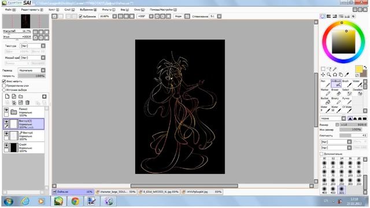Merge layer down icon in layer panel
Image resolution: width=370 pixels, height=208 pixels.
(x=14, y=103)
